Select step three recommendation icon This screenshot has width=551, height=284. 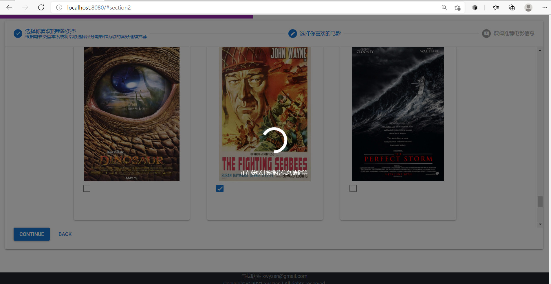coord(486,34)
